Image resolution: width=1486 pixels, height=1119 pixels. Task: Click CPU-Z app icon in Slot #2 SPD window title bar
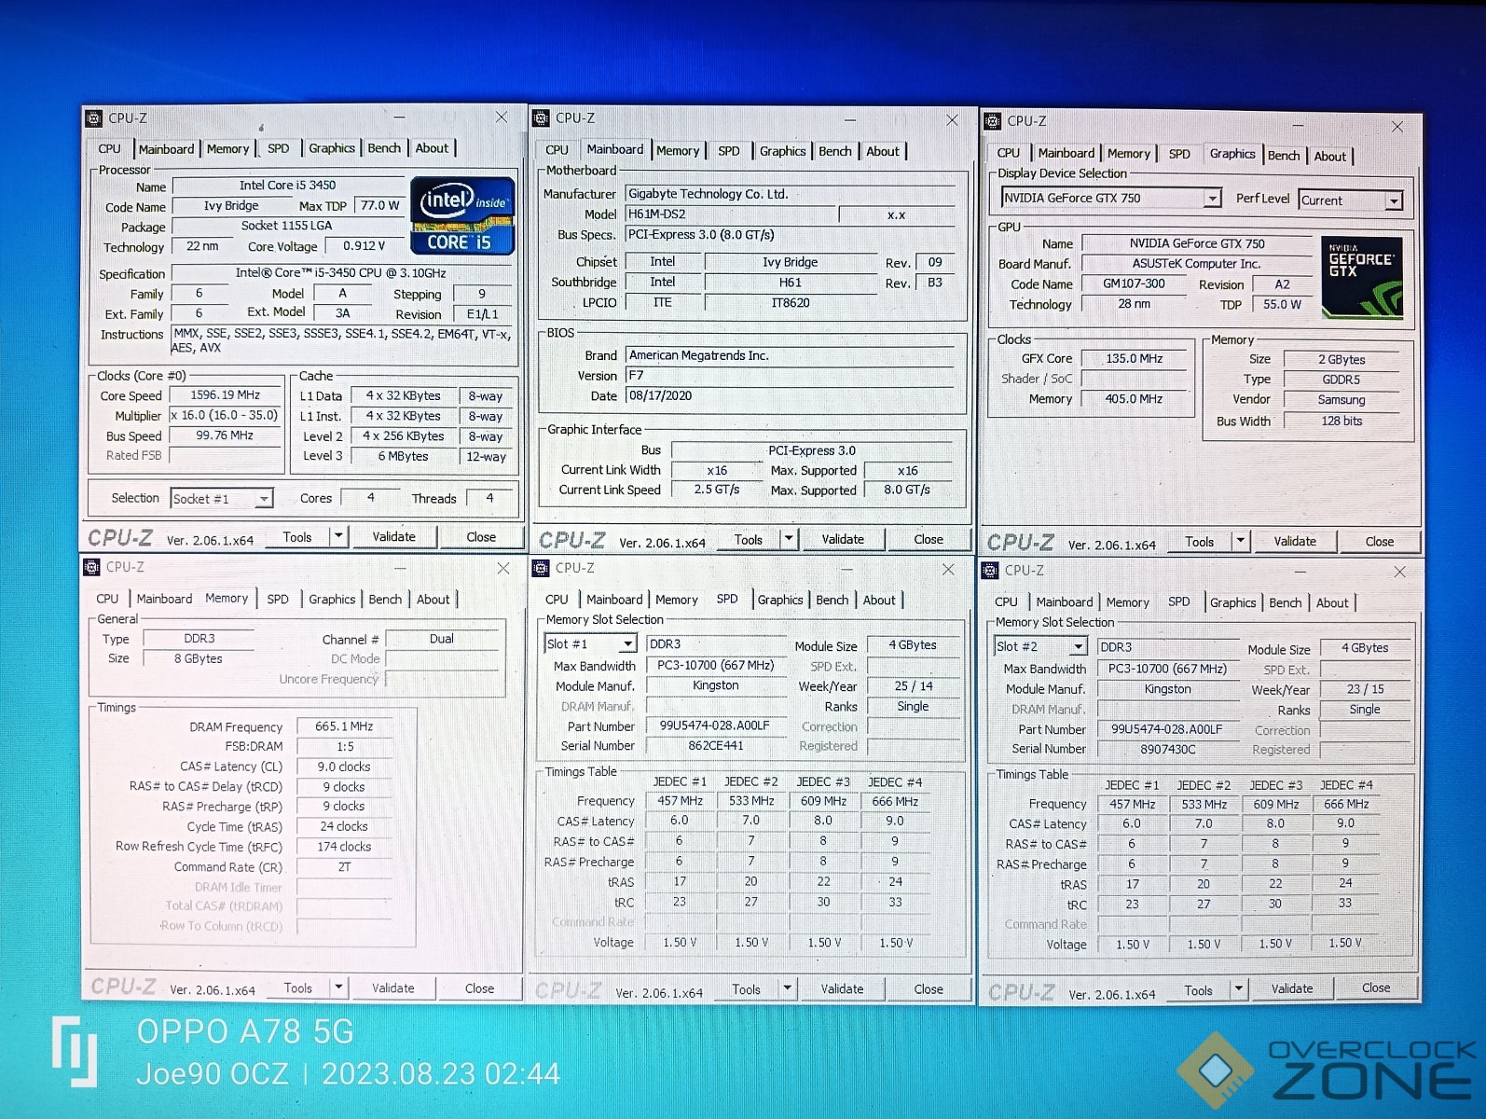(x=990, y=570)
